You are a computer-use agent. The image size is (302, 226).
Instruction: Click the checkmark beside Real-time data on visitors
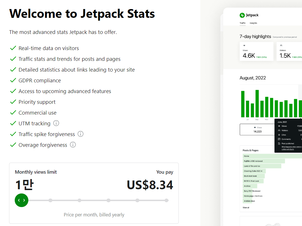13,48
